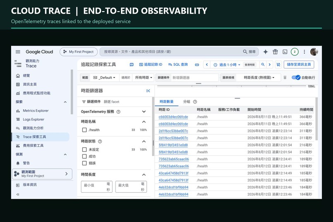Go to previous time range arrow

pyautogui.click(x=207, y=64)
